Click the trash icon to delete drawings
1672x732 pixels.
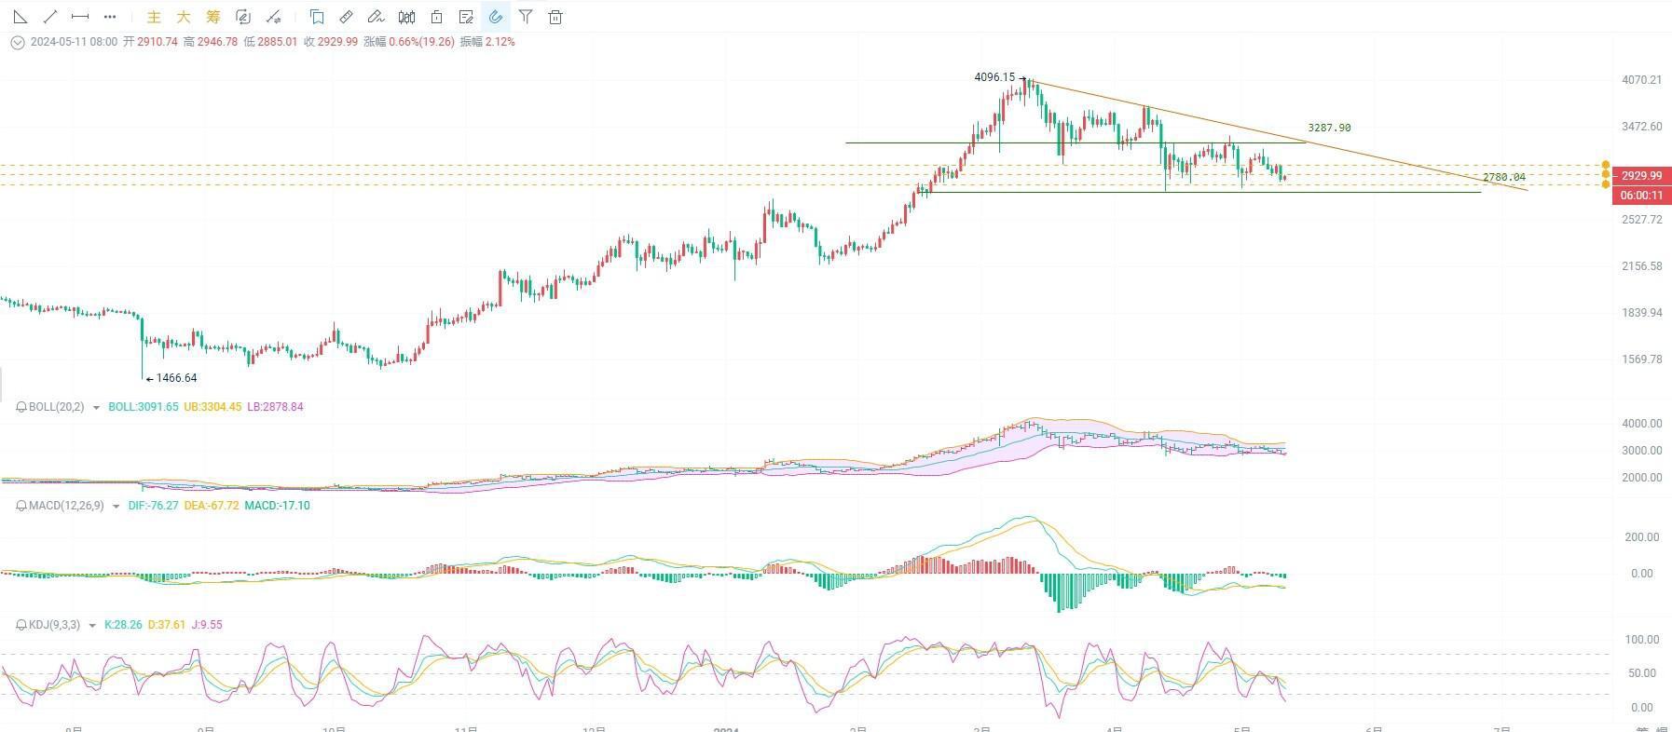pyautogui.click(x=555, y=17)
